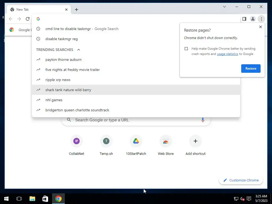Open the Windows Start menu
The image size is (272, 204).
6,199
